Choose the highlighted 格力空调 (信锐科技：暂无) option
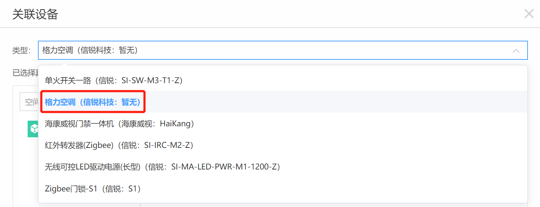Screen dimensions: 540x207 click(283, 102)
